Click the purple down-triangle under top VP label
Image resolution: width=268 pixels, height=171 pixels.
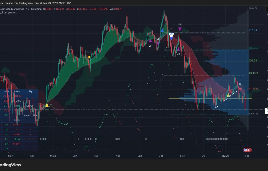click(x=180, y=29)
